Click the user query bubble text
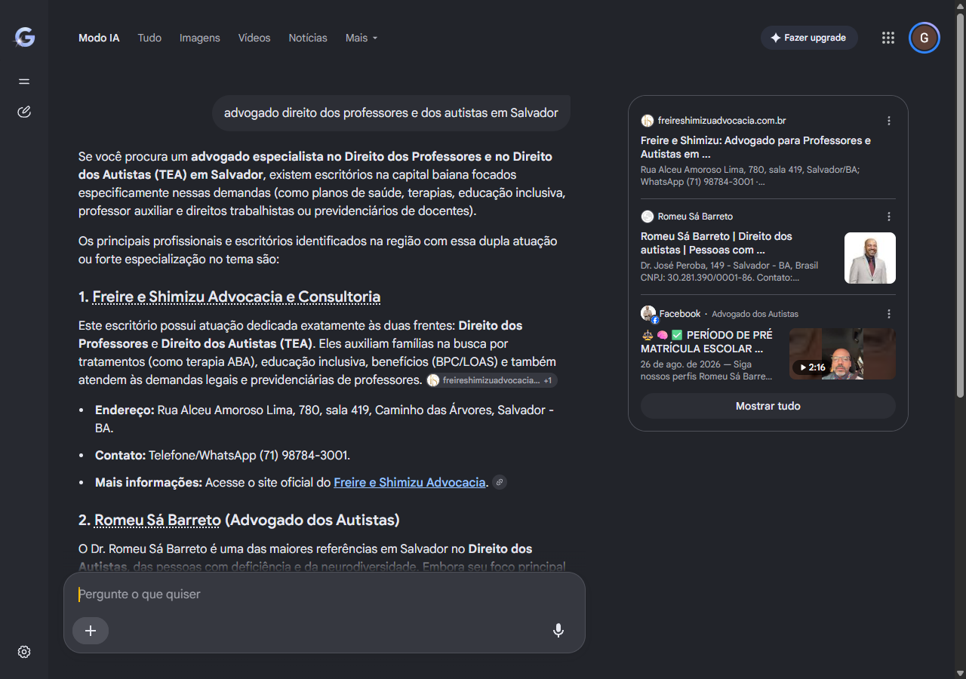The image size is (966, 679). (391, 113)
